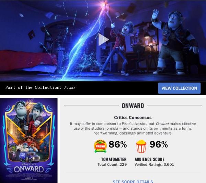Screen dimensions: 206x183
Task: Click the TOMATOMETER label
Action: (114, 159)
